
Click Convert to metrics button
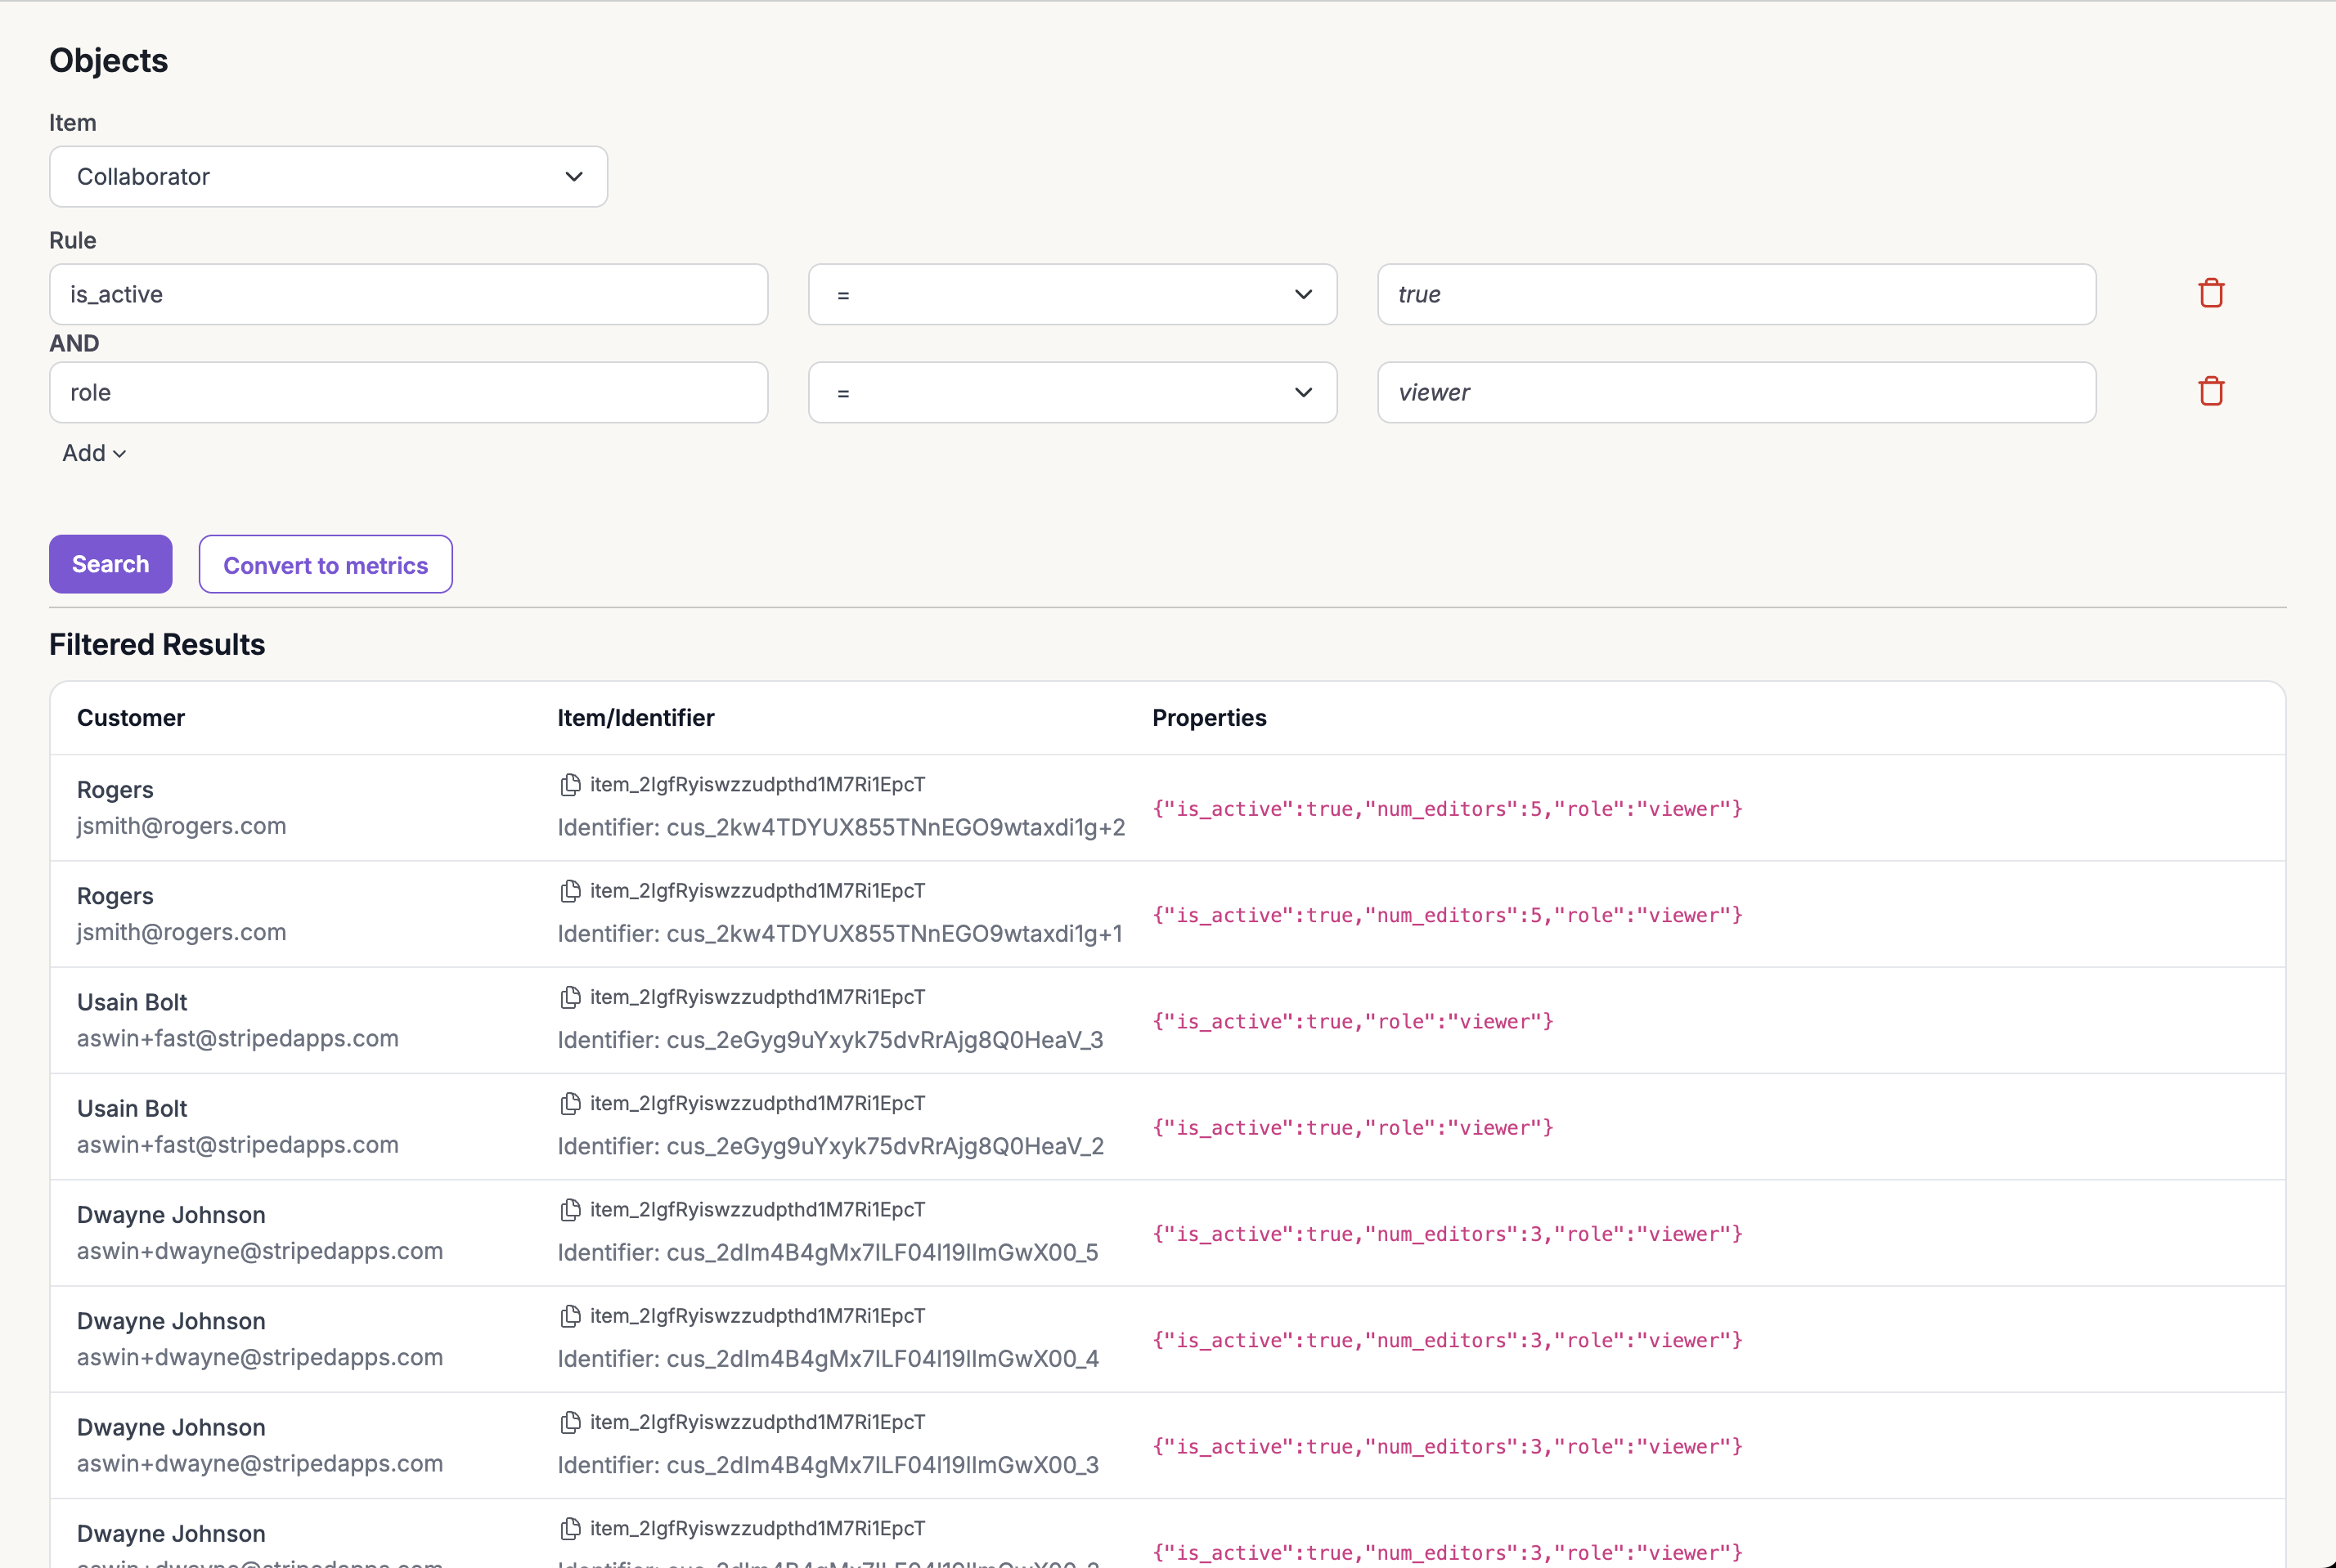[x=326, y=565]
